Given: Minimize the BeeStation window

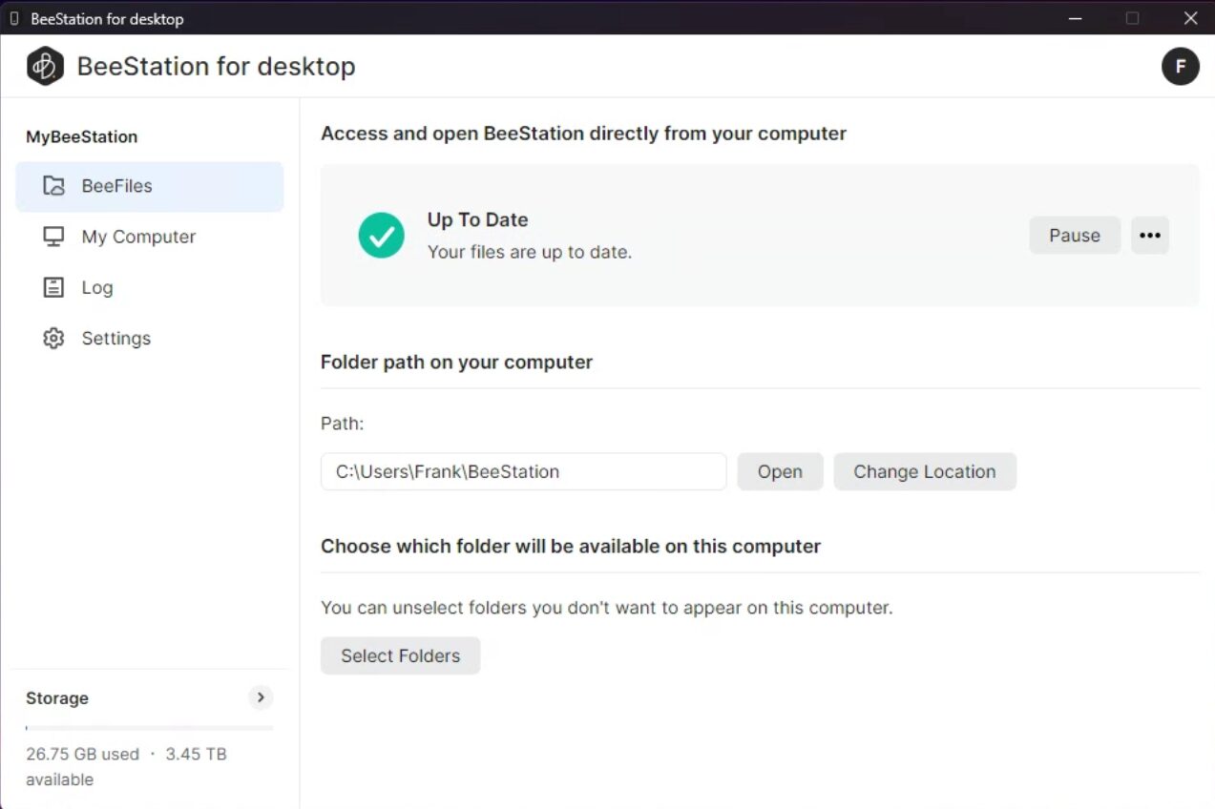Looking at the screenshot, I should [1074, 18].
